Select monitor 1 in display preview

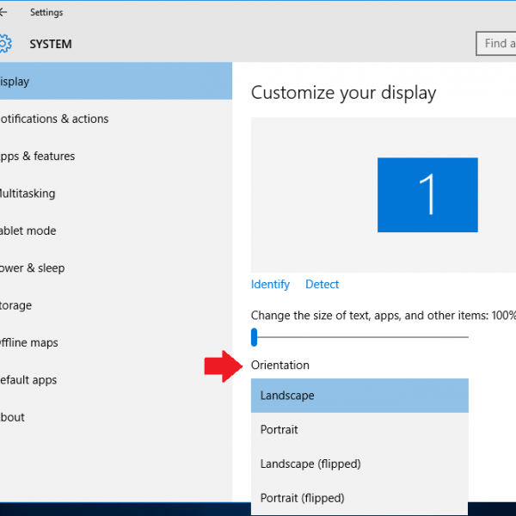point(427,195)
